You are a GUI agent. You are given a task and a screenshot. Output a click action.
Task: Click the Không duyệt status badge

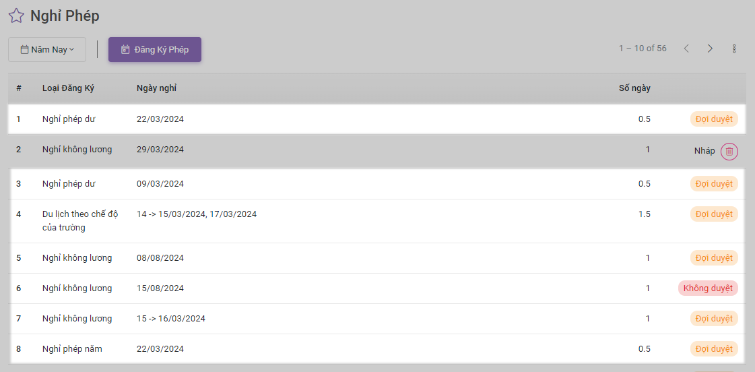[x=708, y=288]
